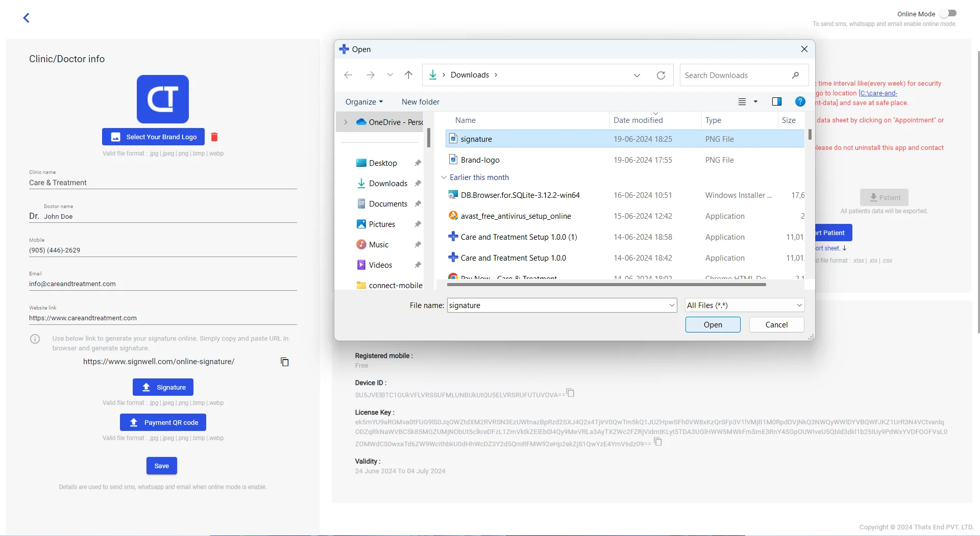Click the Downloads breadcrumb in address bar

coord(470,75)
